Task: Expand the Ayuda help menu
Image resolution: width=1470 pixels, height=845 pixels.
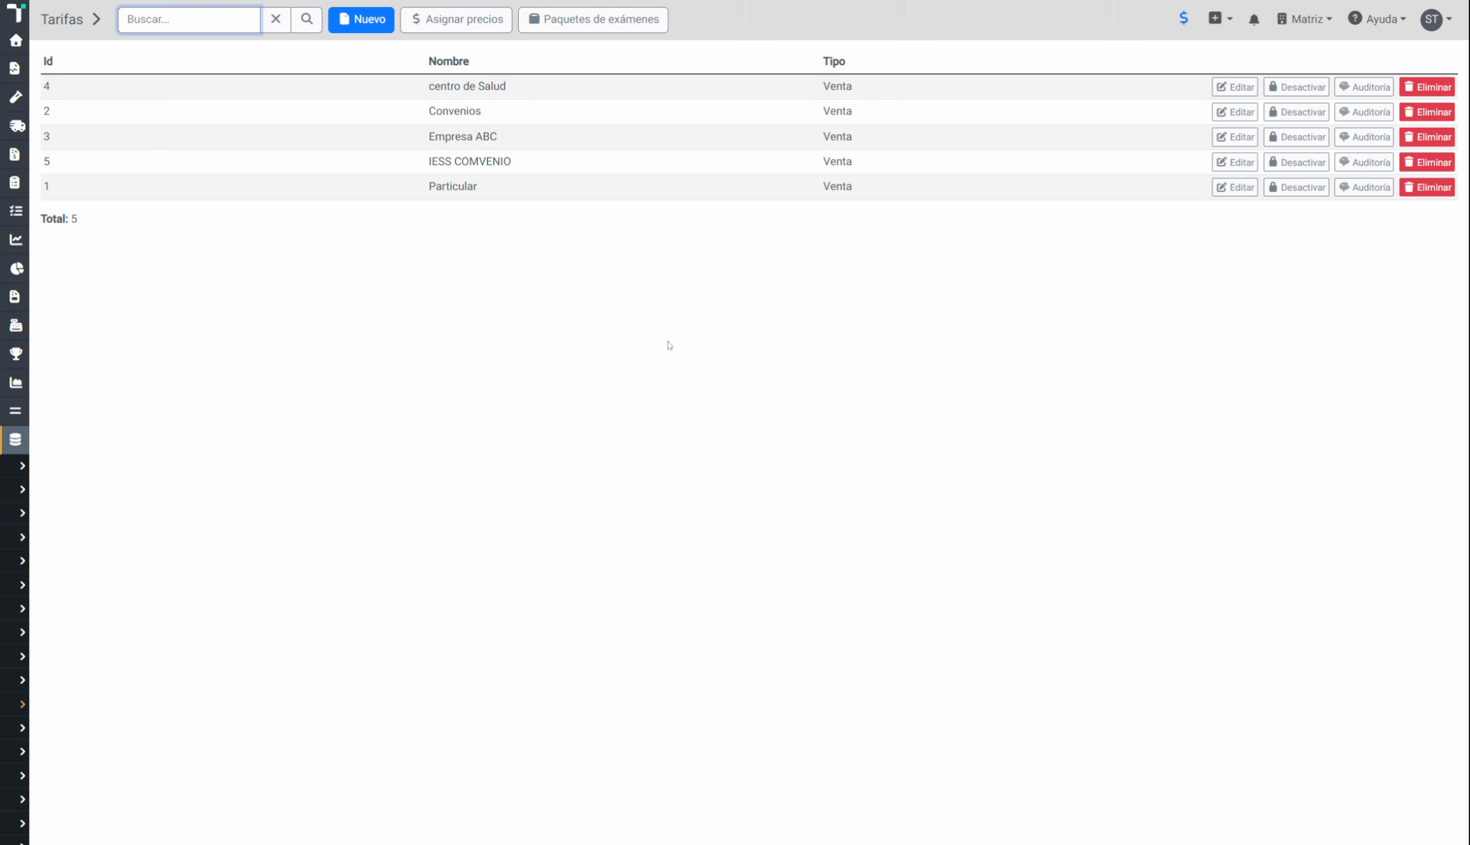Action: (x=1377, y=19)
